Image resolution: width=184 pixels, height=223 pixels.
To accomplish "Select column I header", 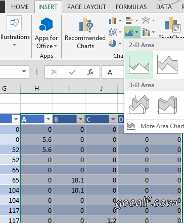I will click(x=69, y=88).
